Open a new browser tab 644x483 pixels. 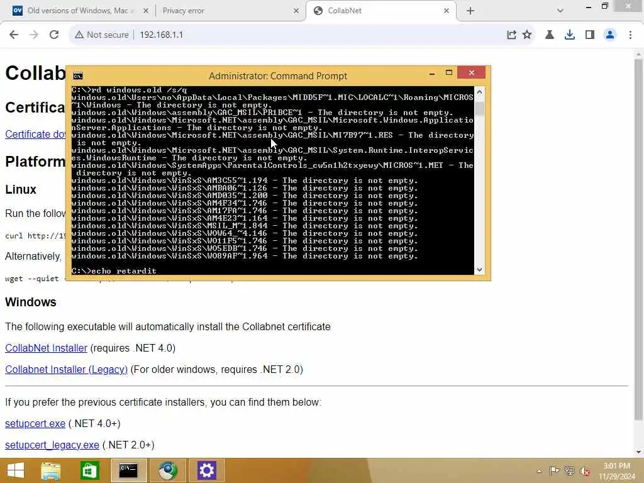[x=470, y=11]
